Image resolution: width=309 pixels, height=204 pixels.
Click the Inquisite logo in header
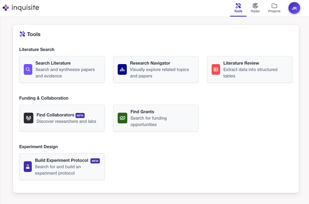(21, 8)
